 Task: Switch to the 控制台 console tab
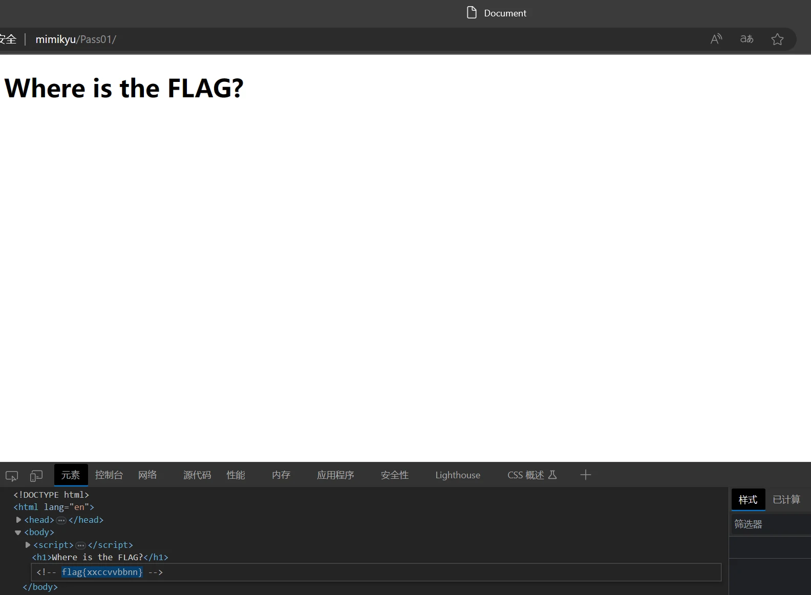tap(109, 475)
